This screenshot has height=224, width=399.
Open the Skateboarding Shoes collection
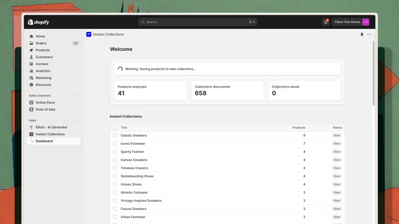pos(137,176)
